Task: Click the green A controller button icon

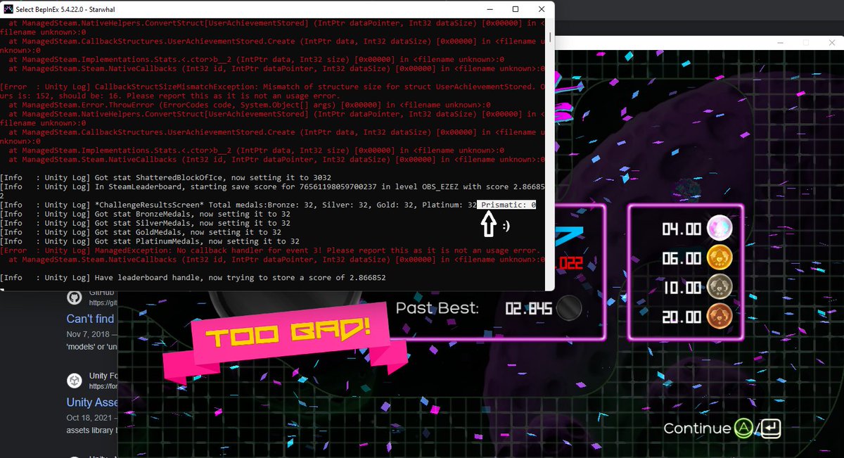Action: click(744, 428)
